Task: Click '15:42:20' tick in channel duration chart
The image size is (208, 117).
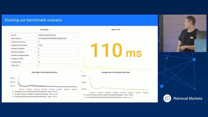Action: [x=74, y=89]
